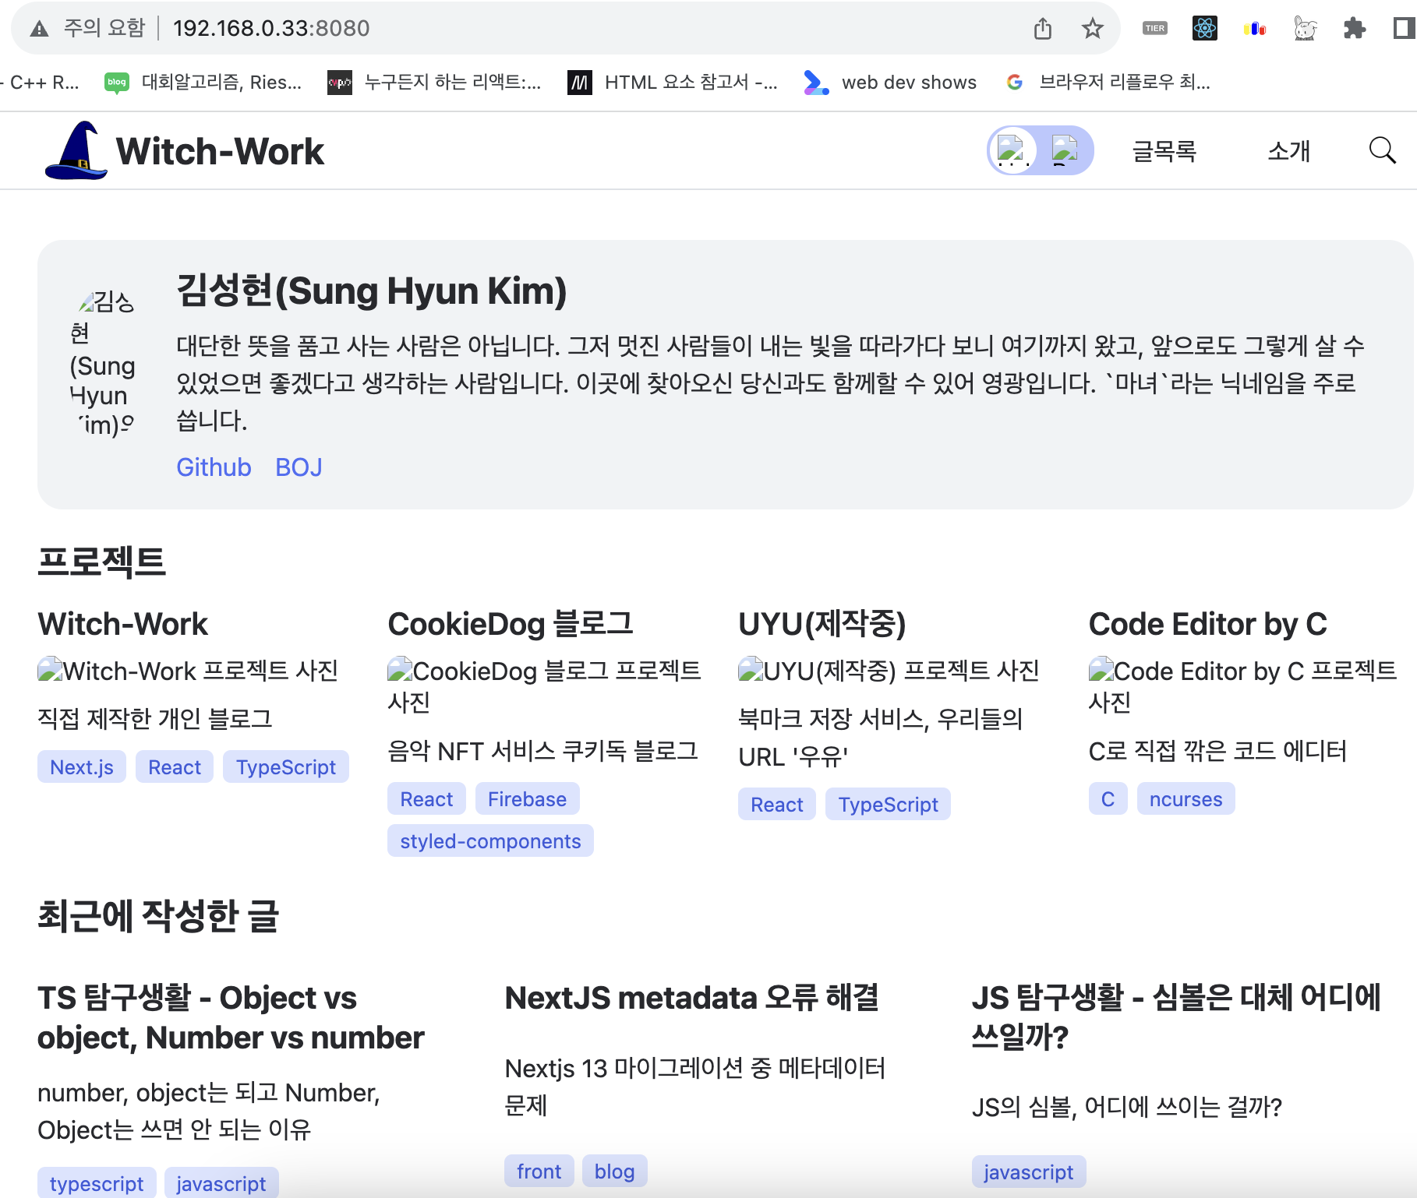Open the React Developer Tools extension
The width and height of the screenshot is (1417, 1198).
click(x=1204, y=28)
